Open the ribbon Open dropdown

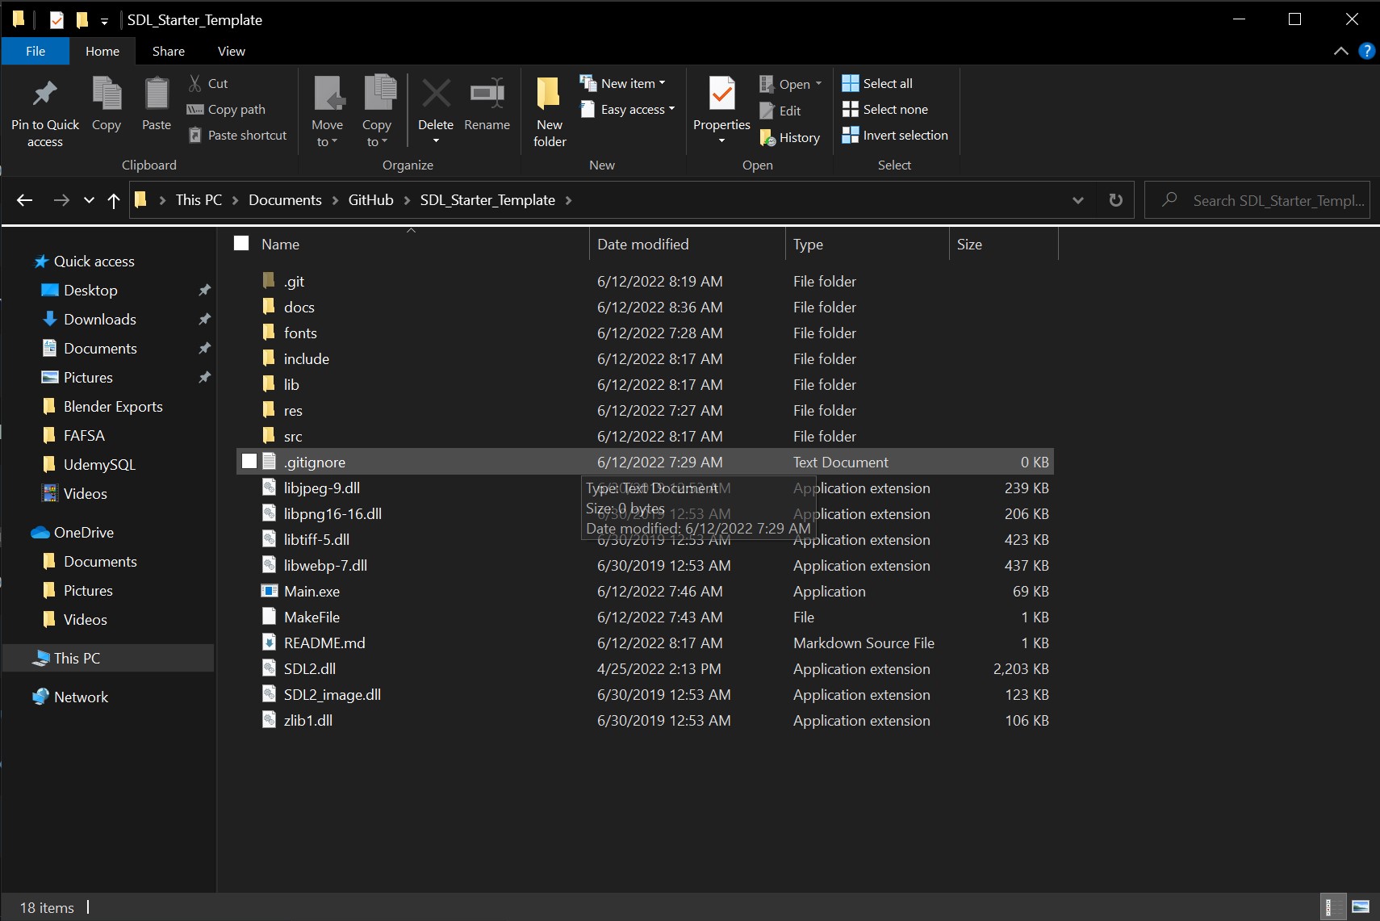791,84
